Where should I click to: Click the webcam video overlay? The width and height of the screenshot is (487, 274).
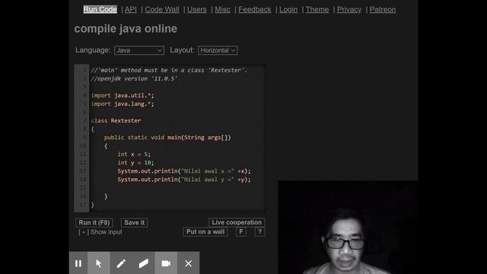pos(348,227)
